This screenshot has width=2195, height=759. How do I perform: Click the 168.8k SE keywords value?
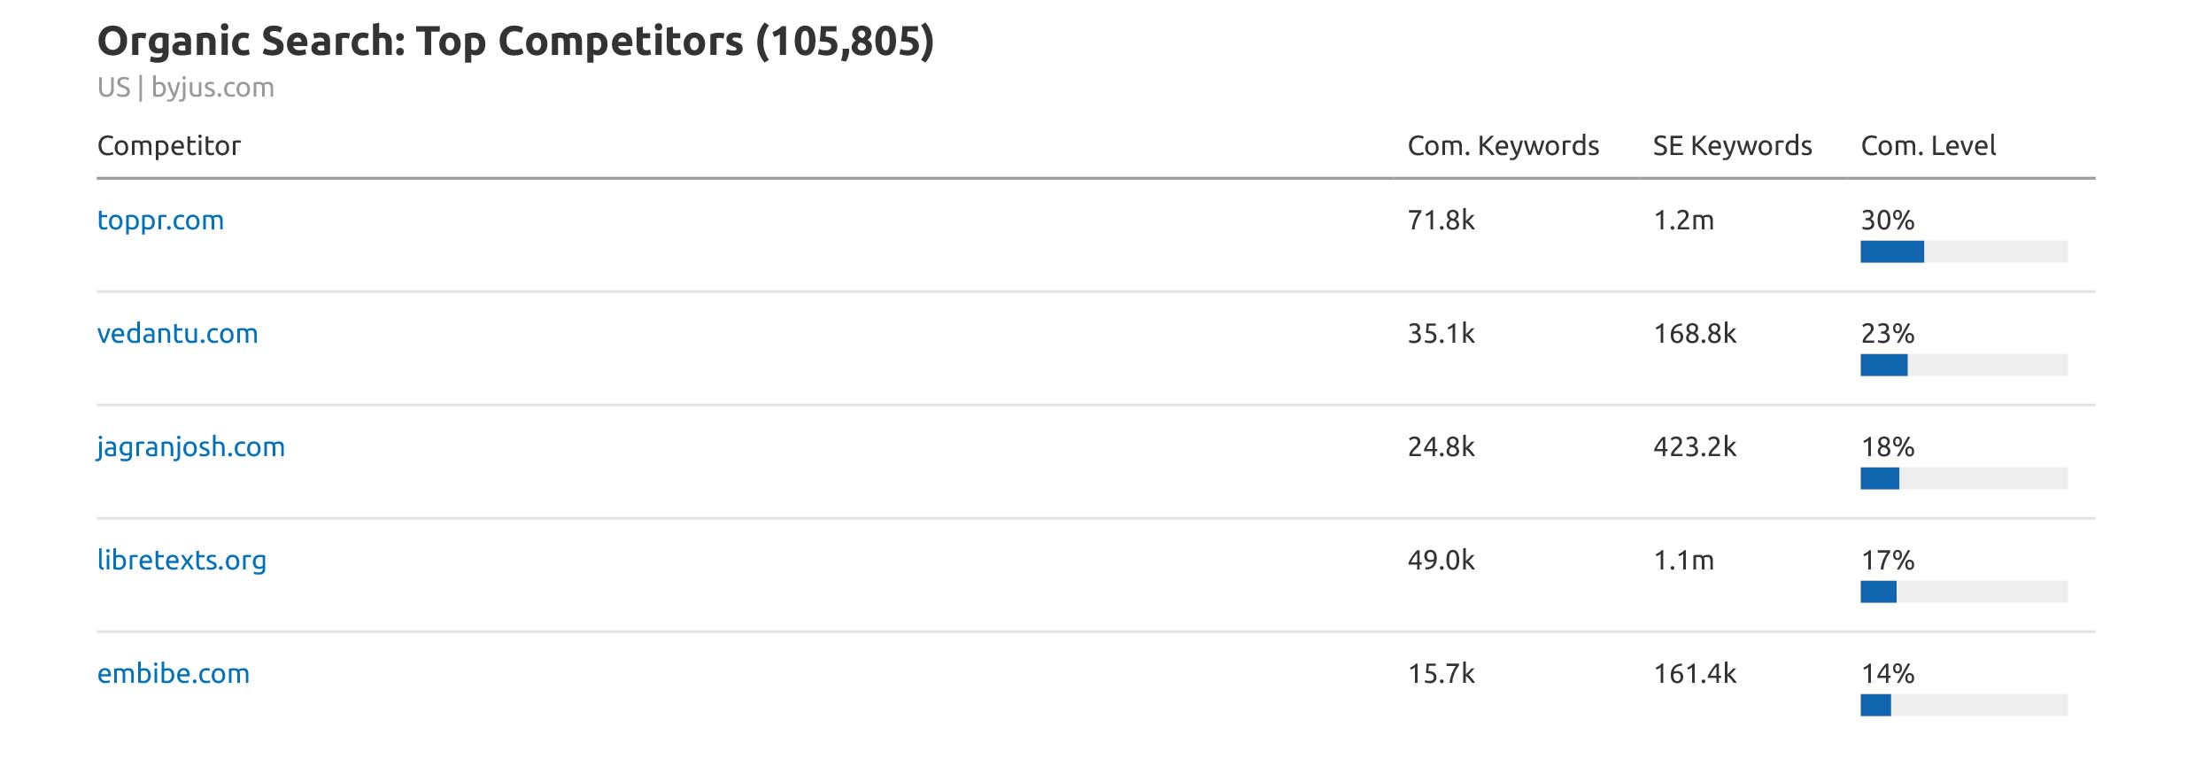tap(1695, 334)
